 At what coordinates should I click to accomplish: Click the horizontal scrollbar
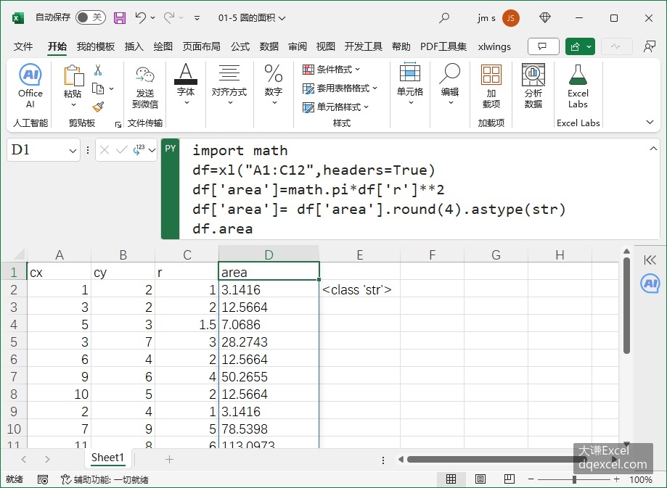click(x=496, y=460)
